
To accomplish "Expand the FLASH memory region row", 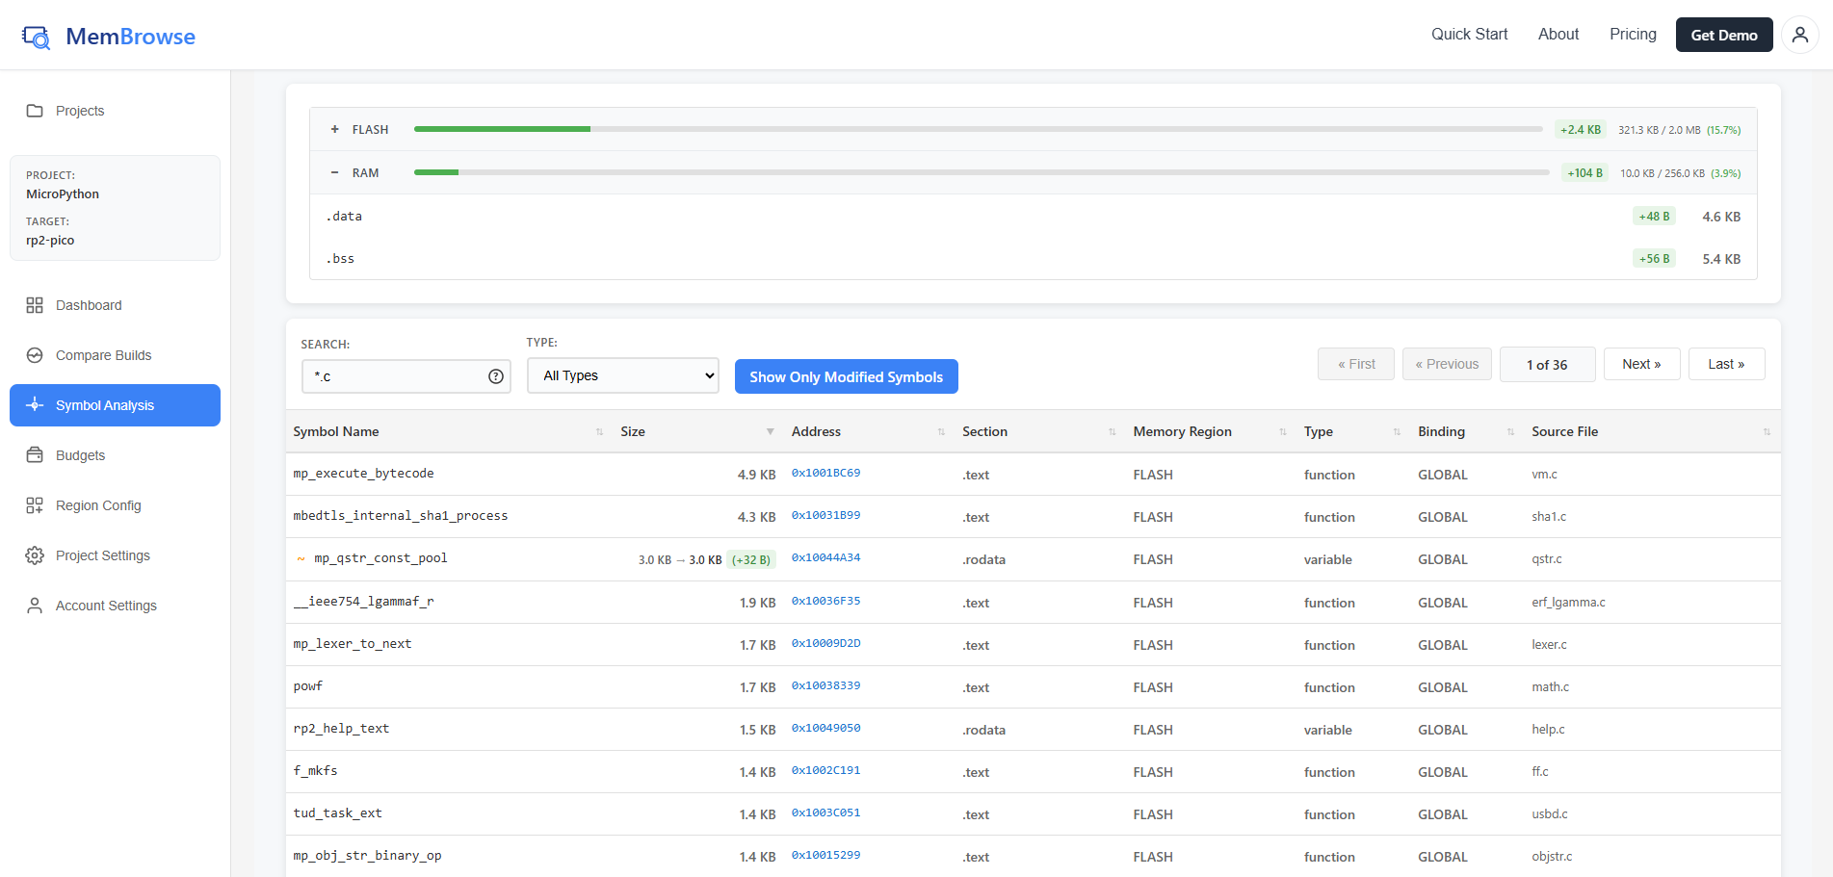I will (x=335, y=129).
